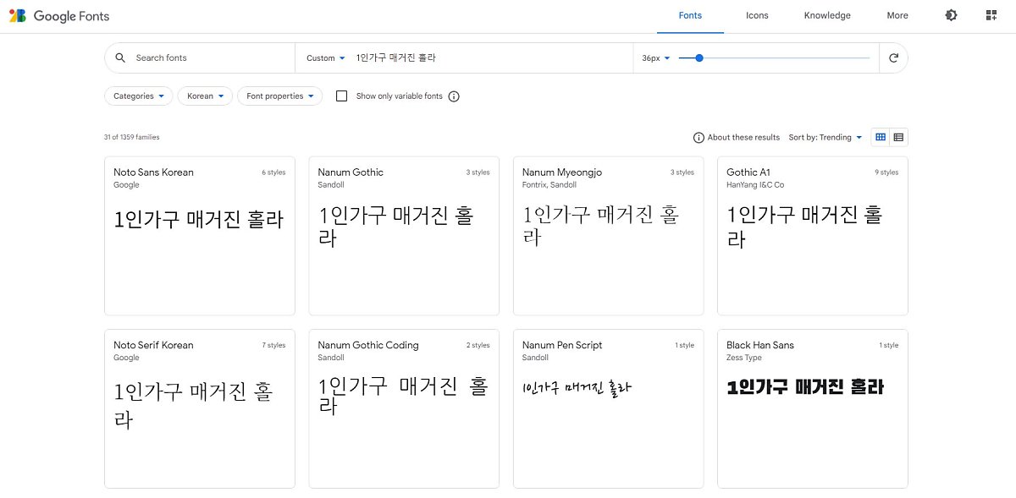Click the custom preview text field
1016x498 pixels.
pos(491,57)
